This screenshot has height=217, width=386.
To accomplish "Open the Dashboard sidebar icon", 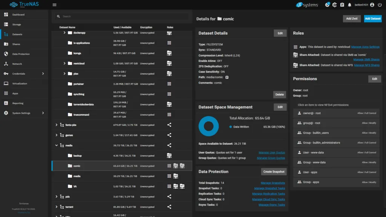I will pyautogui.click(x=6, y=14).
